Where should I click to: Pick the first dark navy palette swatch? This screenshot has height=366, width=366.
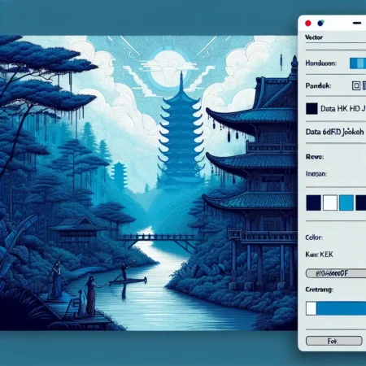click(314, 203)
